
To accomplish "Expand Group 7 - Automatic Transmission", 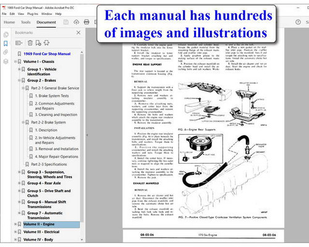I will [x=19, y=213].
